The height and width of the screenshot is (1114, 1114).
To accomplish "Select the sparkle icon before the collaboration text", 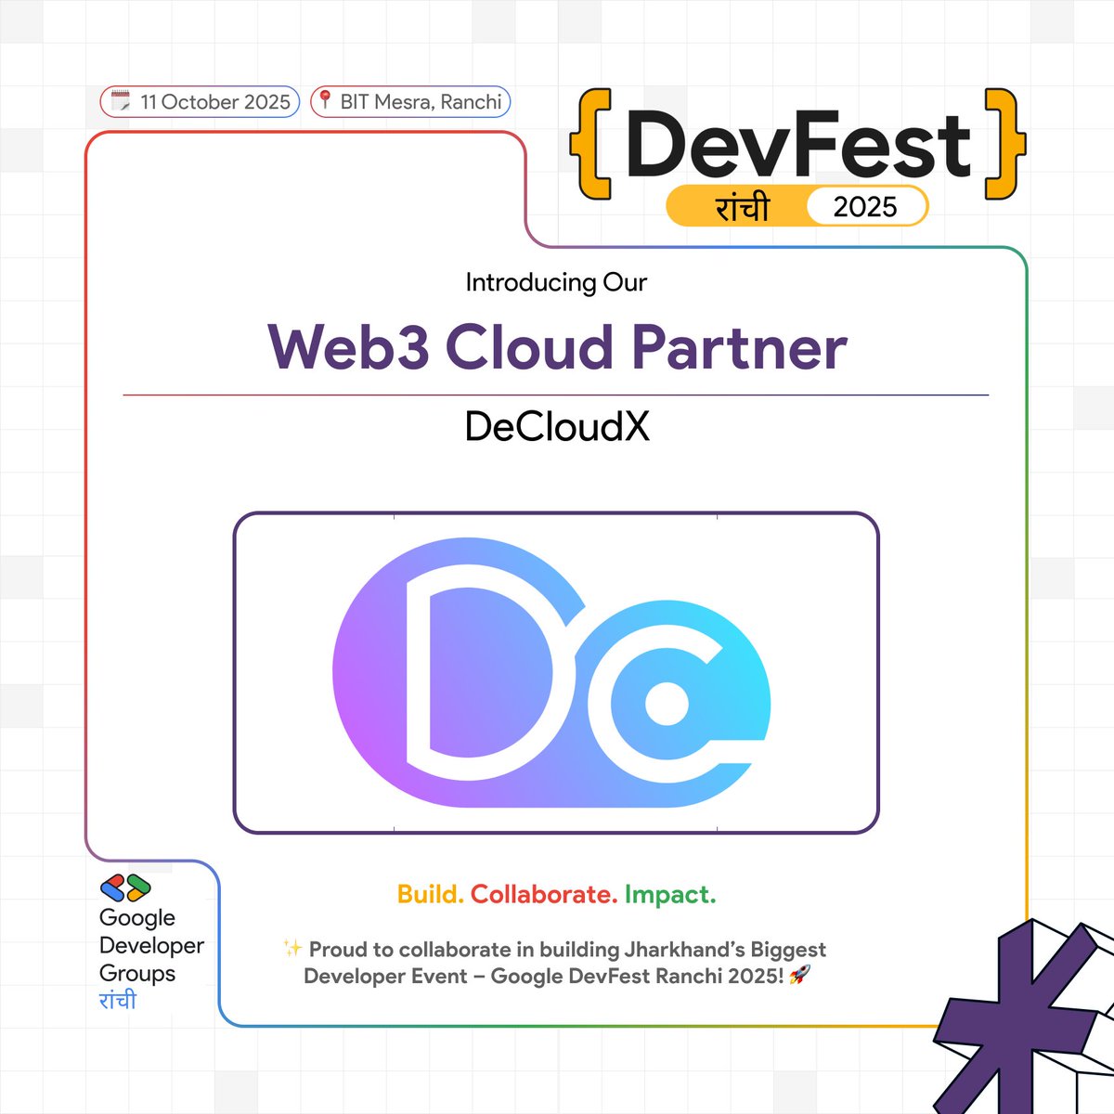I will pyautogui.click(x=291, y=950).
